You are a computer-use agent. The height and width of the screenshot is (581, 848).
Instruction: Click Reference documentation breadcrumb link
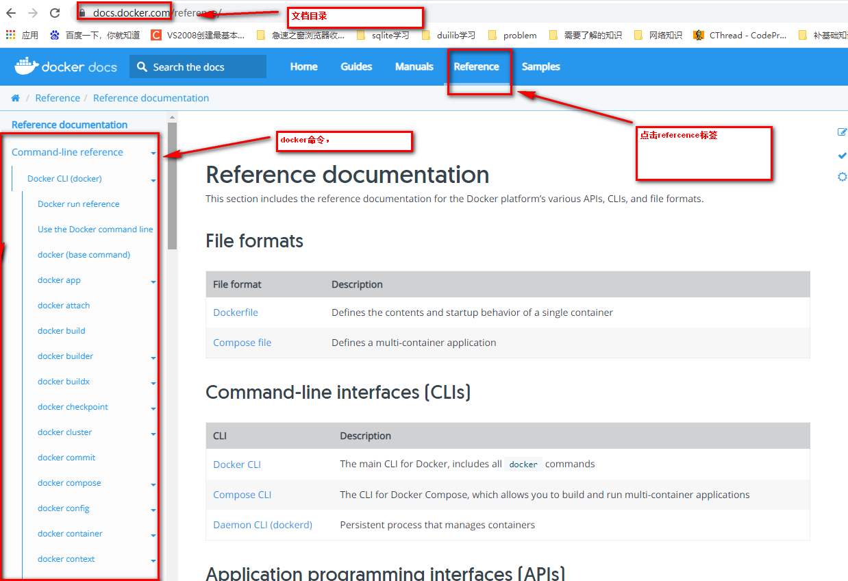click(151, 98)
